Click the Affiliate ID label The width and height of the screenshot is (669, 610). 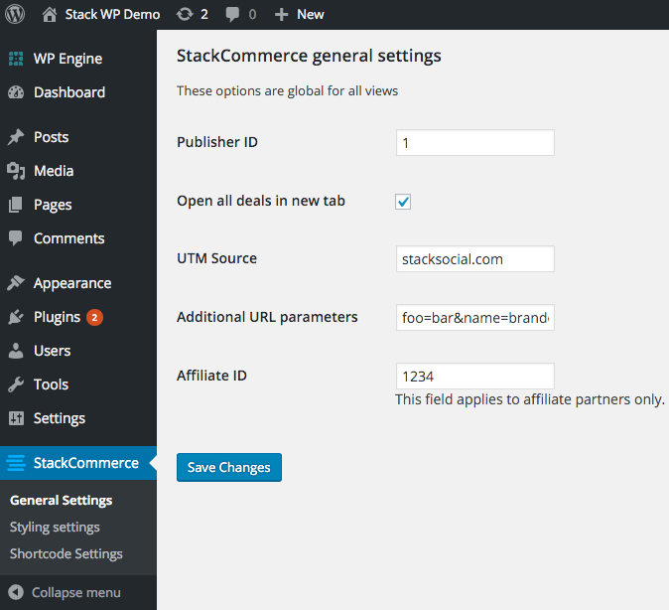tap(211, 376)
